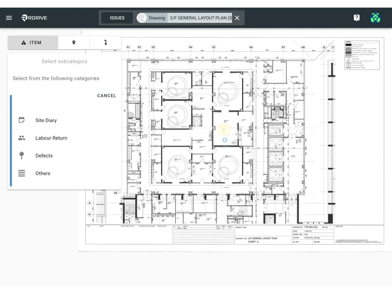
Task: Close the 2/F GENERAL LAYOUT PLAN drawing
Action: [237, 18]
